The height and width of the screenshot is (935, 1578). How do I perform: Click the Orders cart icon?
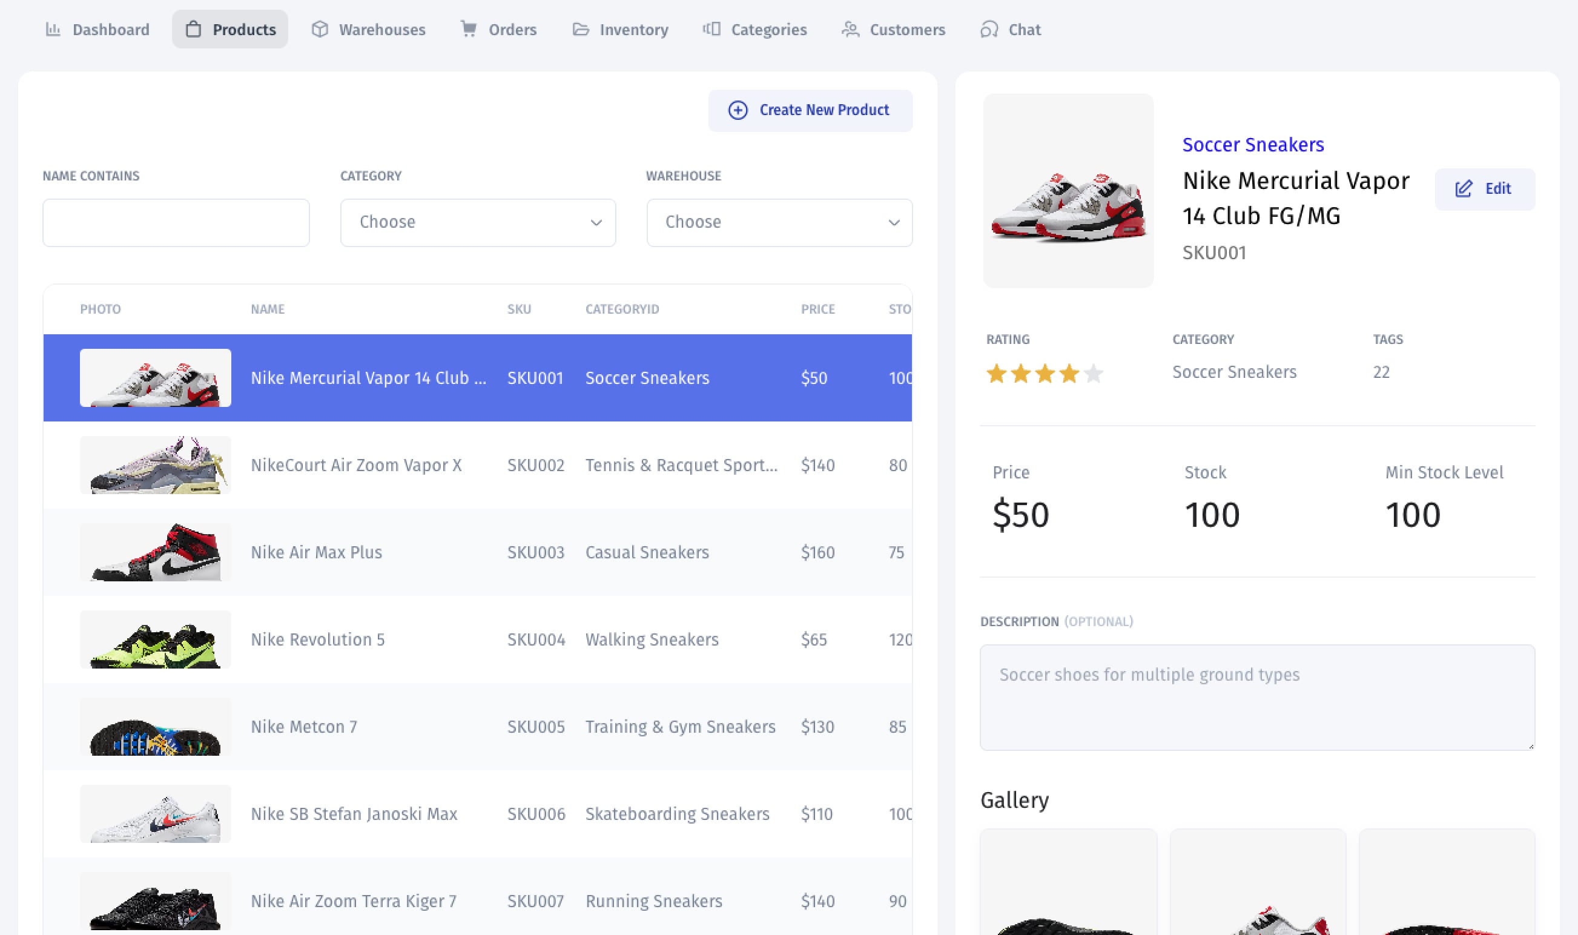pos(469,30)
